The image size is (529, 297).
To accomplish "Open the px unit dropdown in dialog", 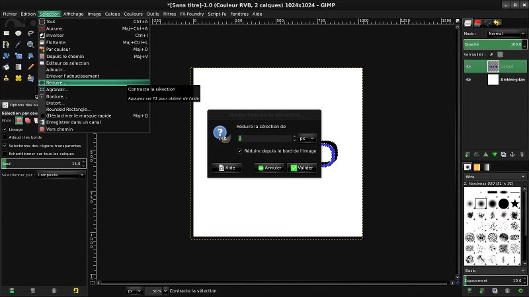I will coord(307,139).
